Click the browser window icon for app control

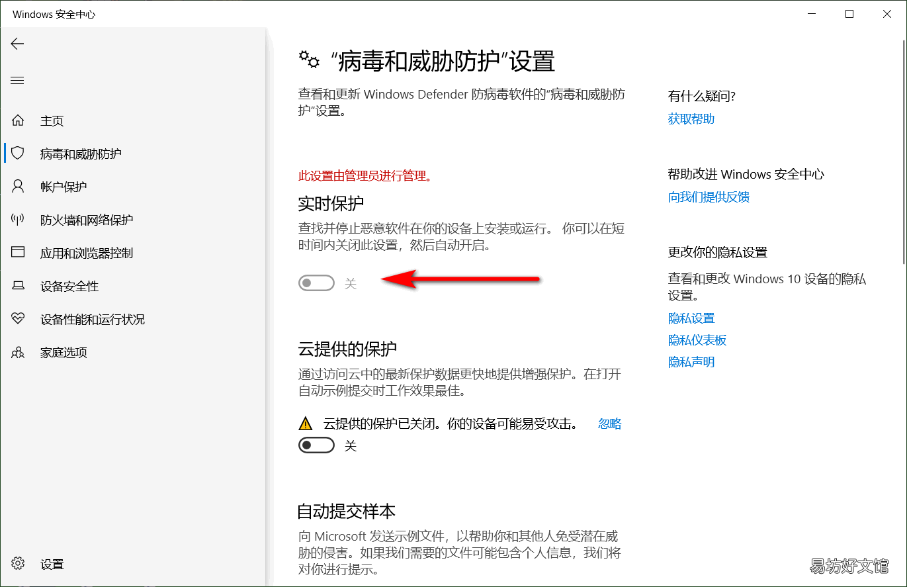click(x=18, y=253)
